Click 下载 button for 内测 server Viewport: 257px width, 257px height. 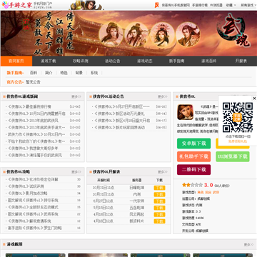coord(159,194)
